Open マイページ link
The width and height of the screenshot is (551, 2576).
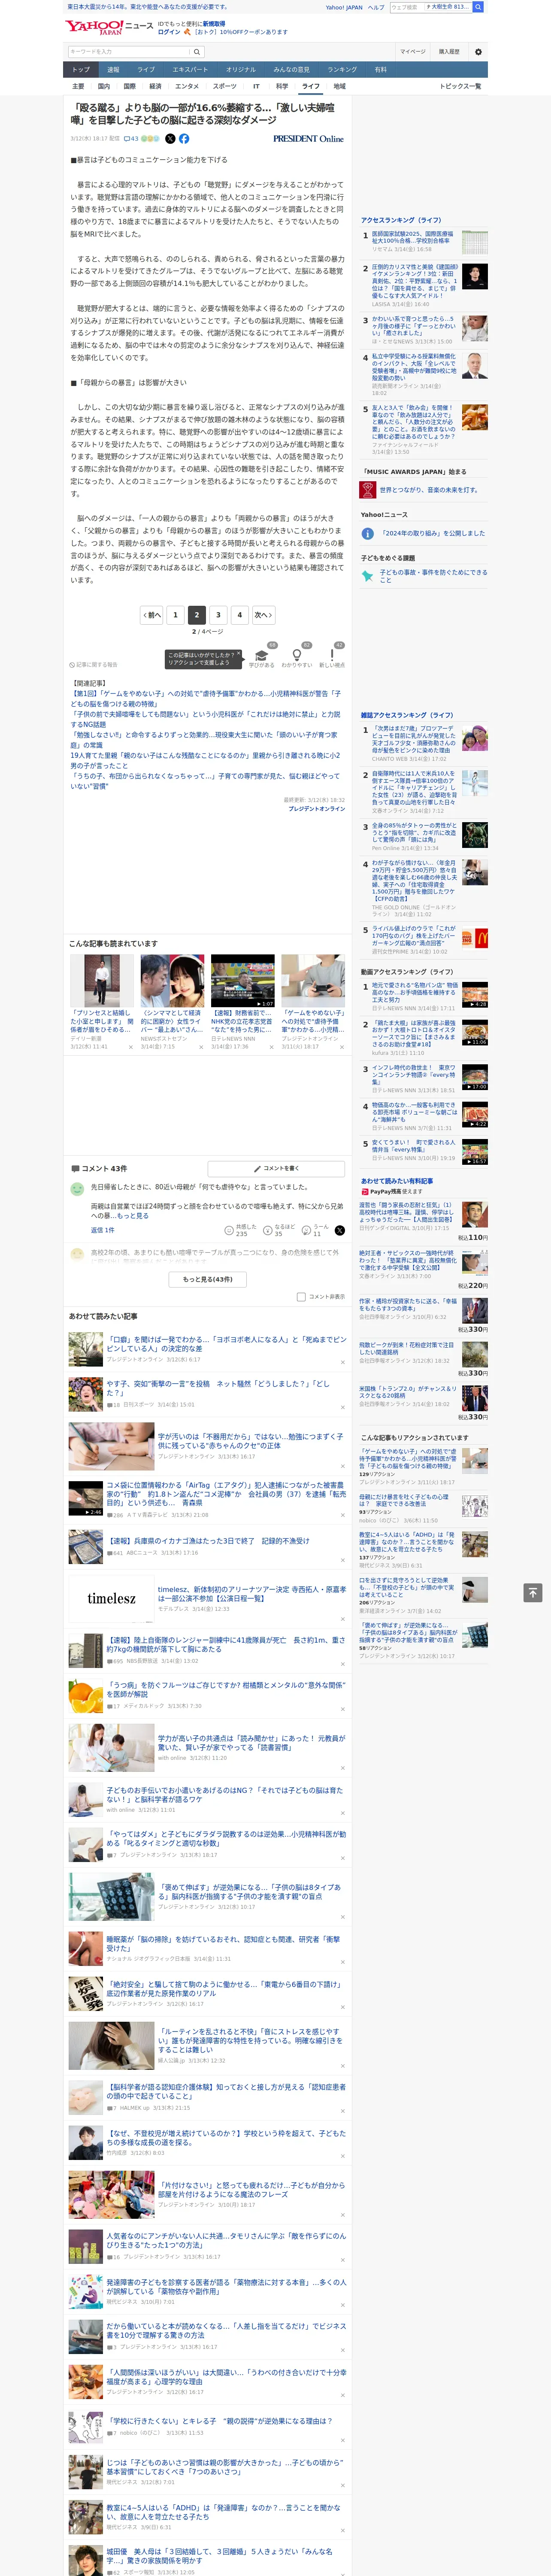(412, 51)
